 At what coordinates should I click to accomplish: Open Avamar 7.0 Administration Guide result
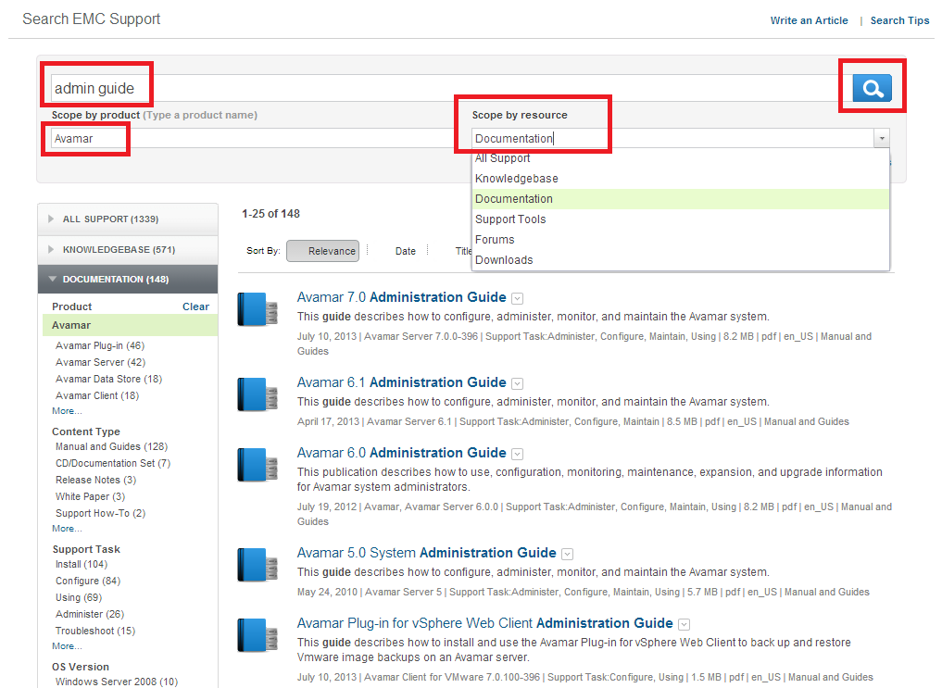tap(401, 297)
